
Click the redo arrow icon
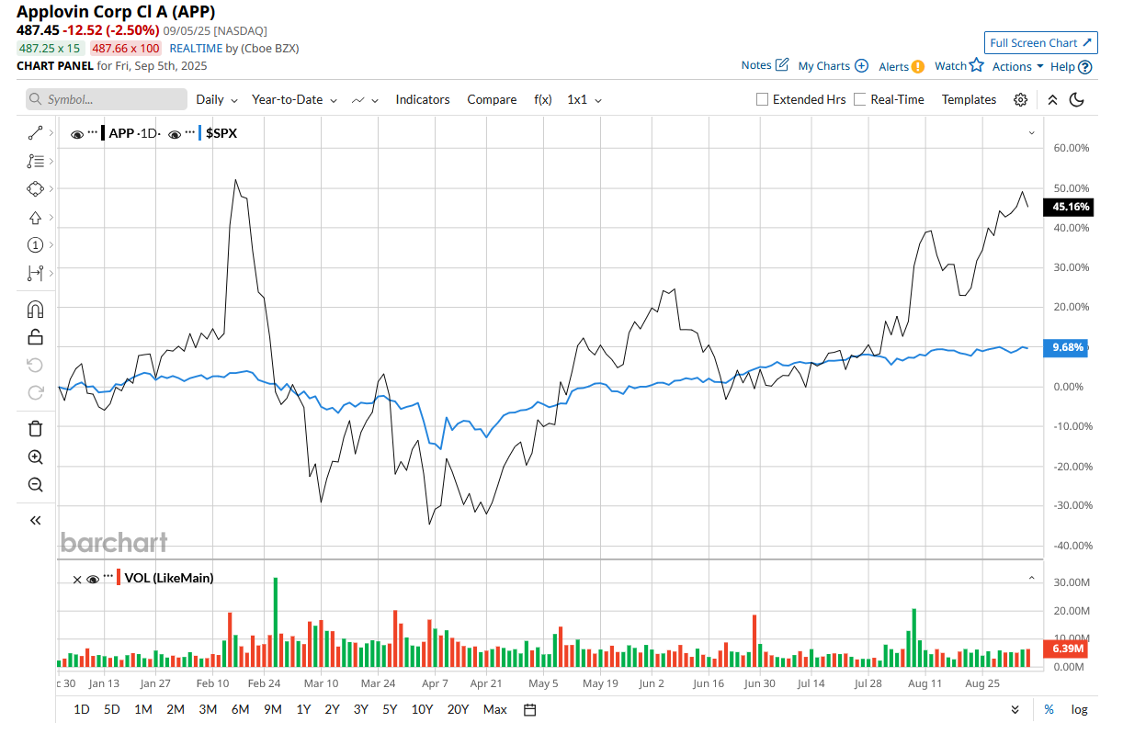click(36, 392)
